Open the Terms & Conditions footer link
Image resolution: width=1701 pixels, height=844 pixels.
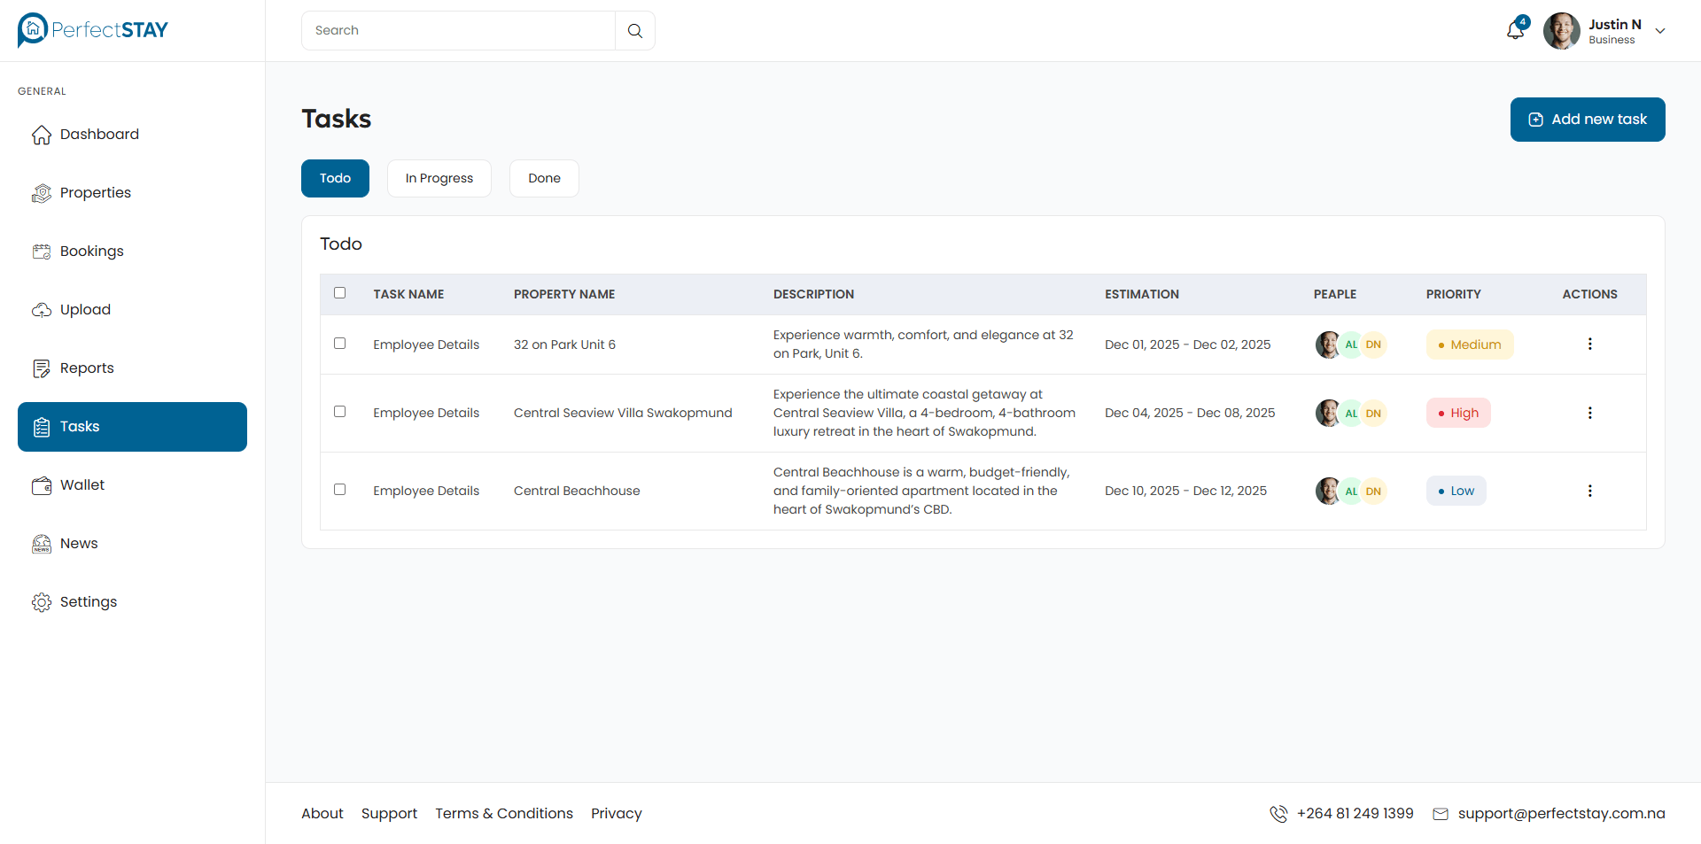tap(503, 813)
